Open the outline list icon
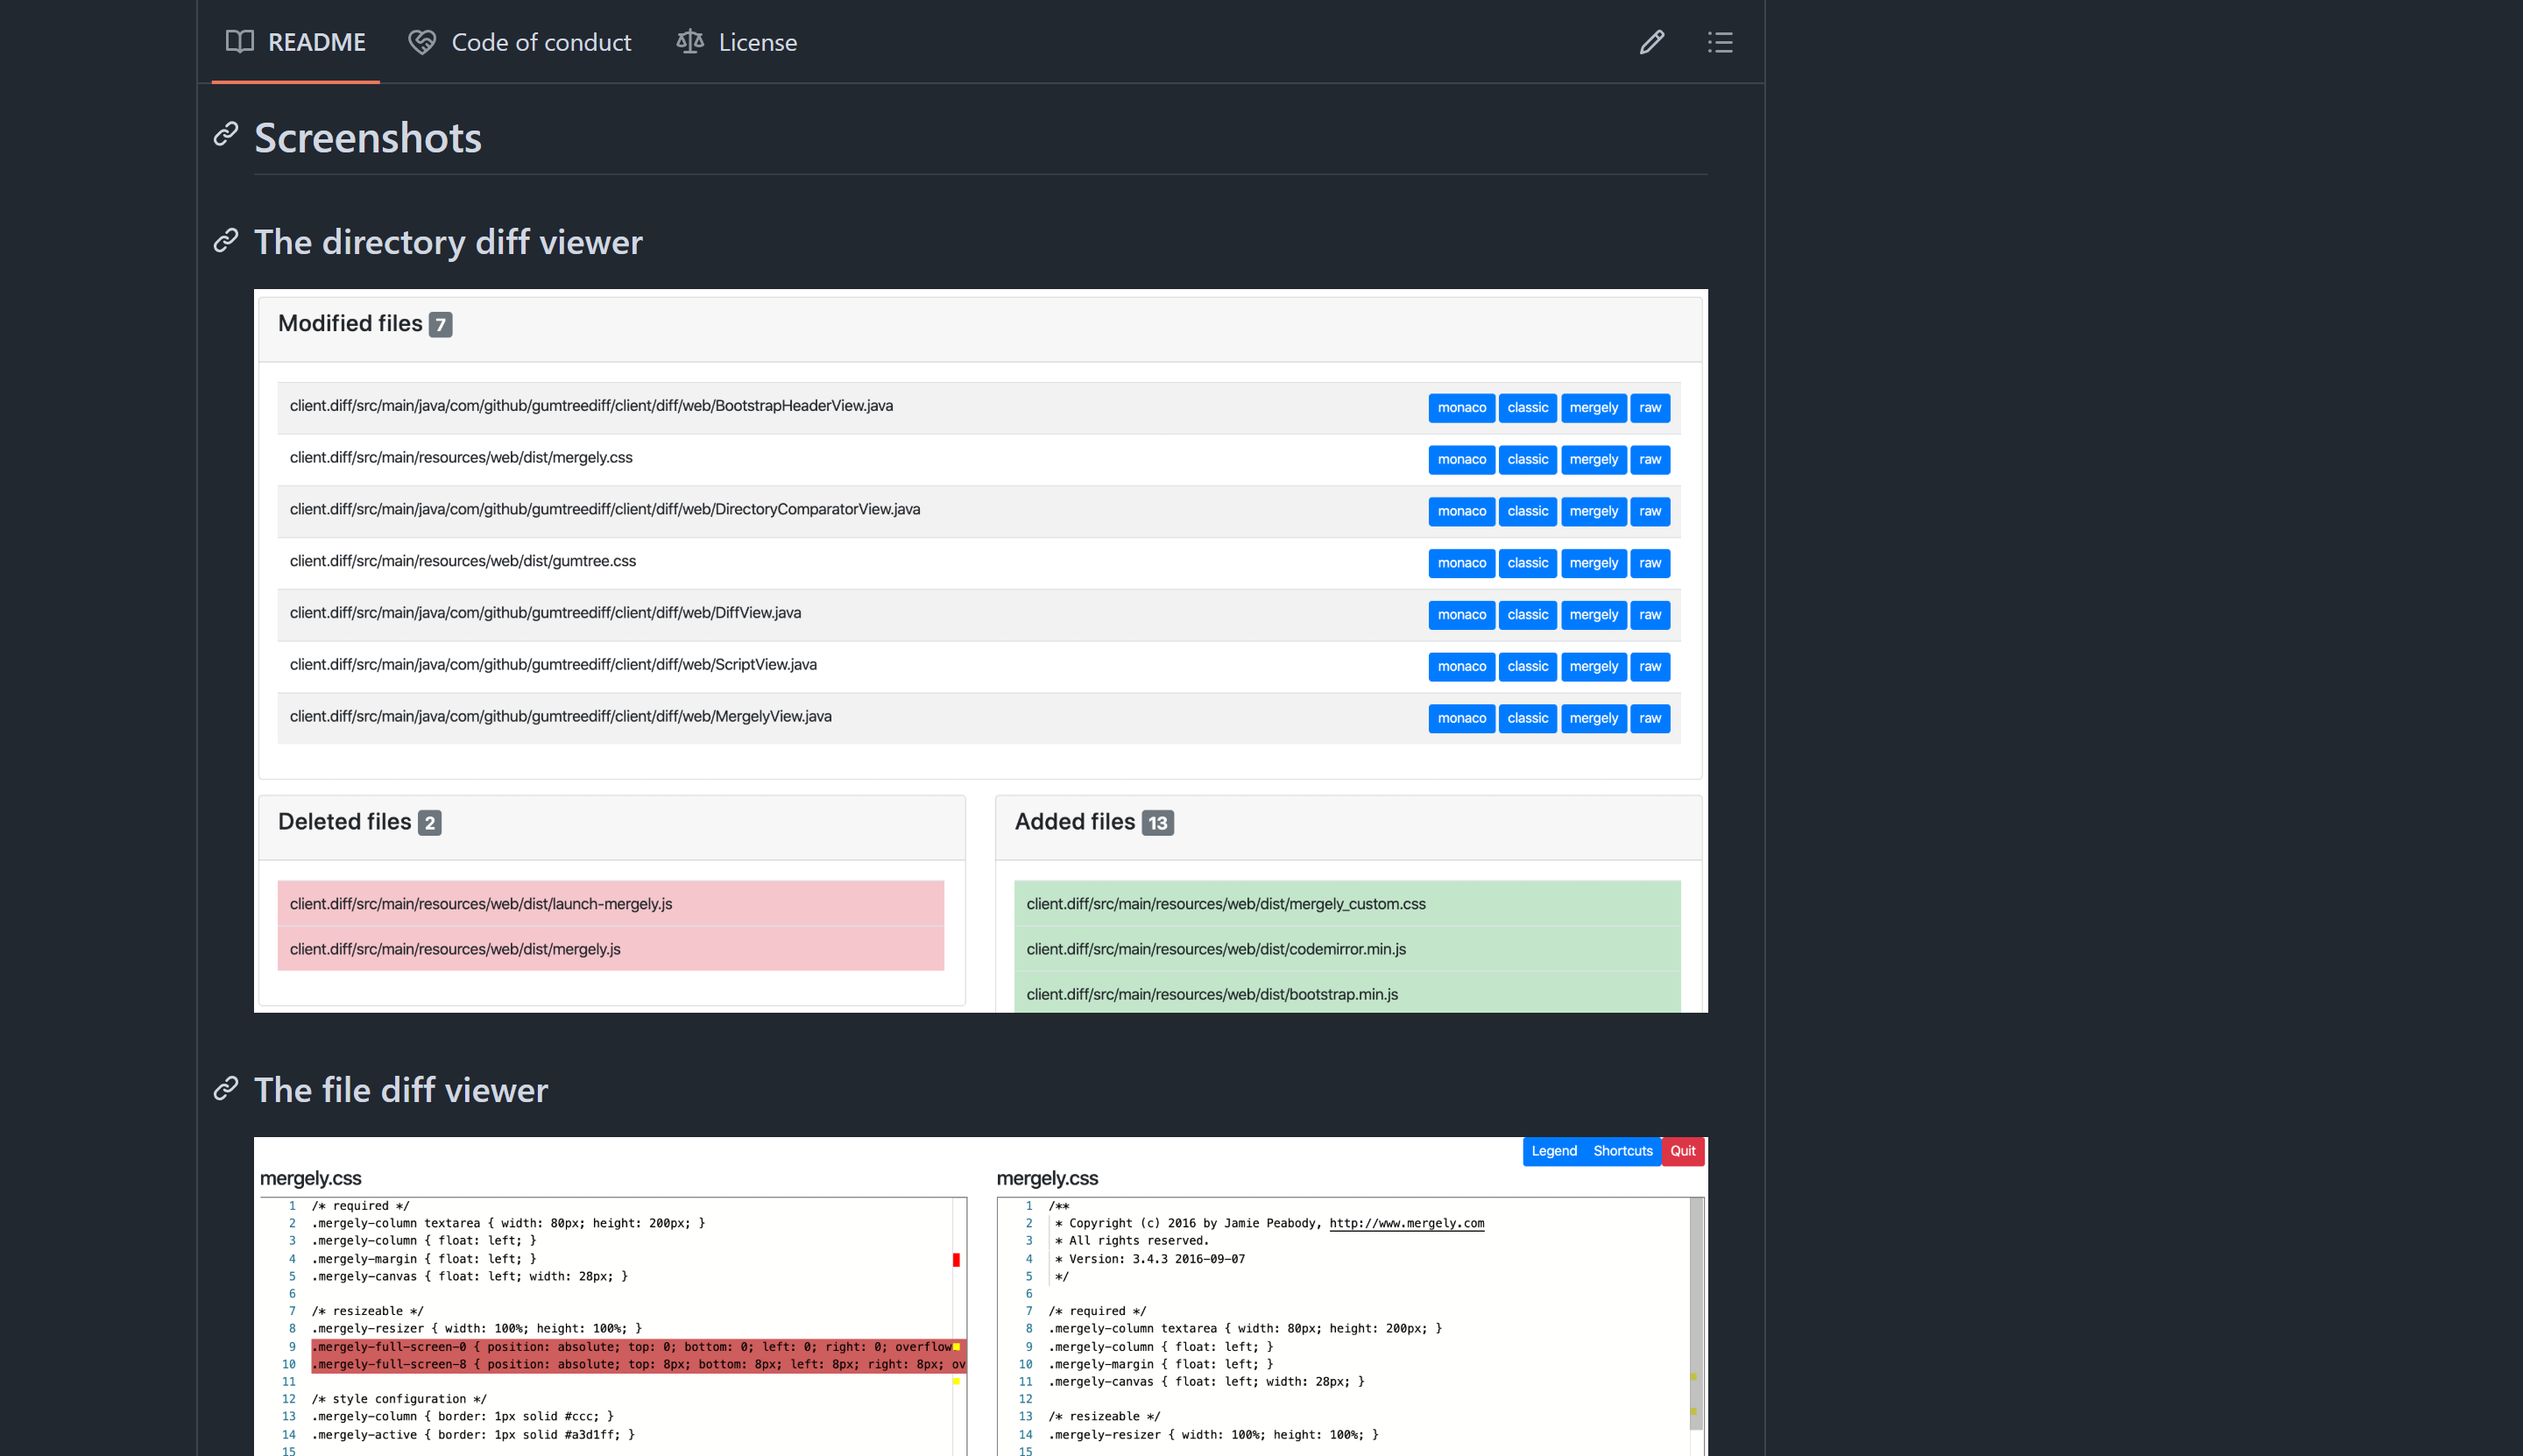 pos(1719,42)
